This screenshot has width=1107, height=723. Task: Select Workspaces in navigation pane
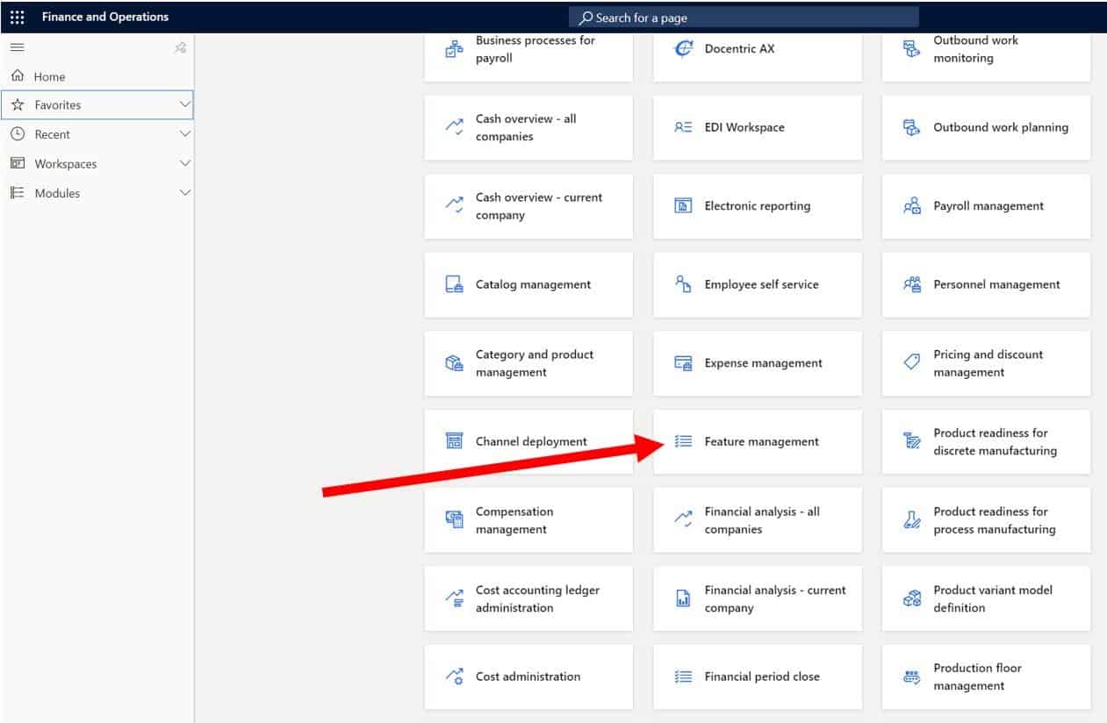pos(97,163)
